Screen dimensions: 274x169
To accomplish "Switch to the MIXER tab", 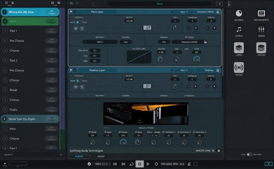I will click(x=101, y=157).
